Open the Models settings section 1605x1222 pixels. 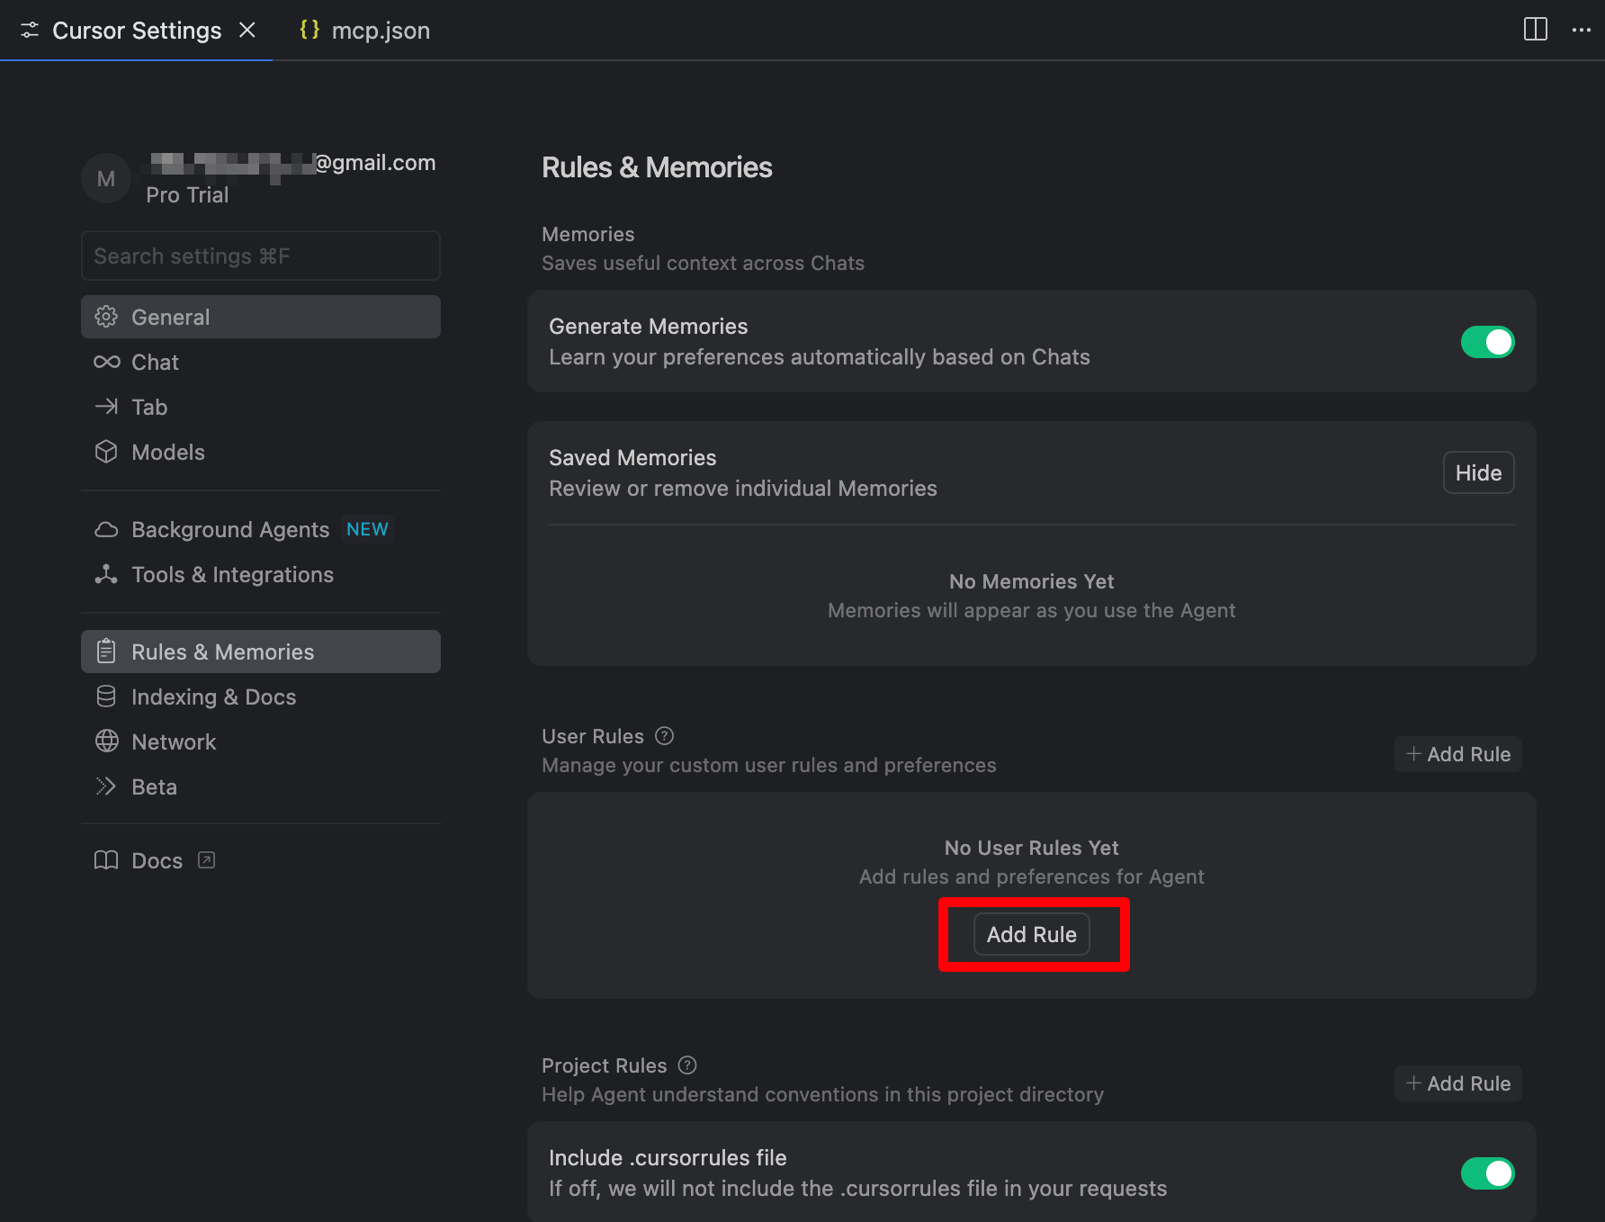pyautogui.click(x=261, y=452)
